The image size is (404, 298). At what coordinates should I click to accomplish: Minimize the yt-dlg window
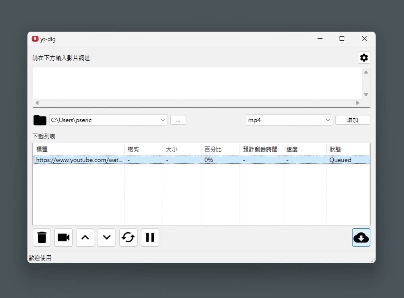[320, 39]
